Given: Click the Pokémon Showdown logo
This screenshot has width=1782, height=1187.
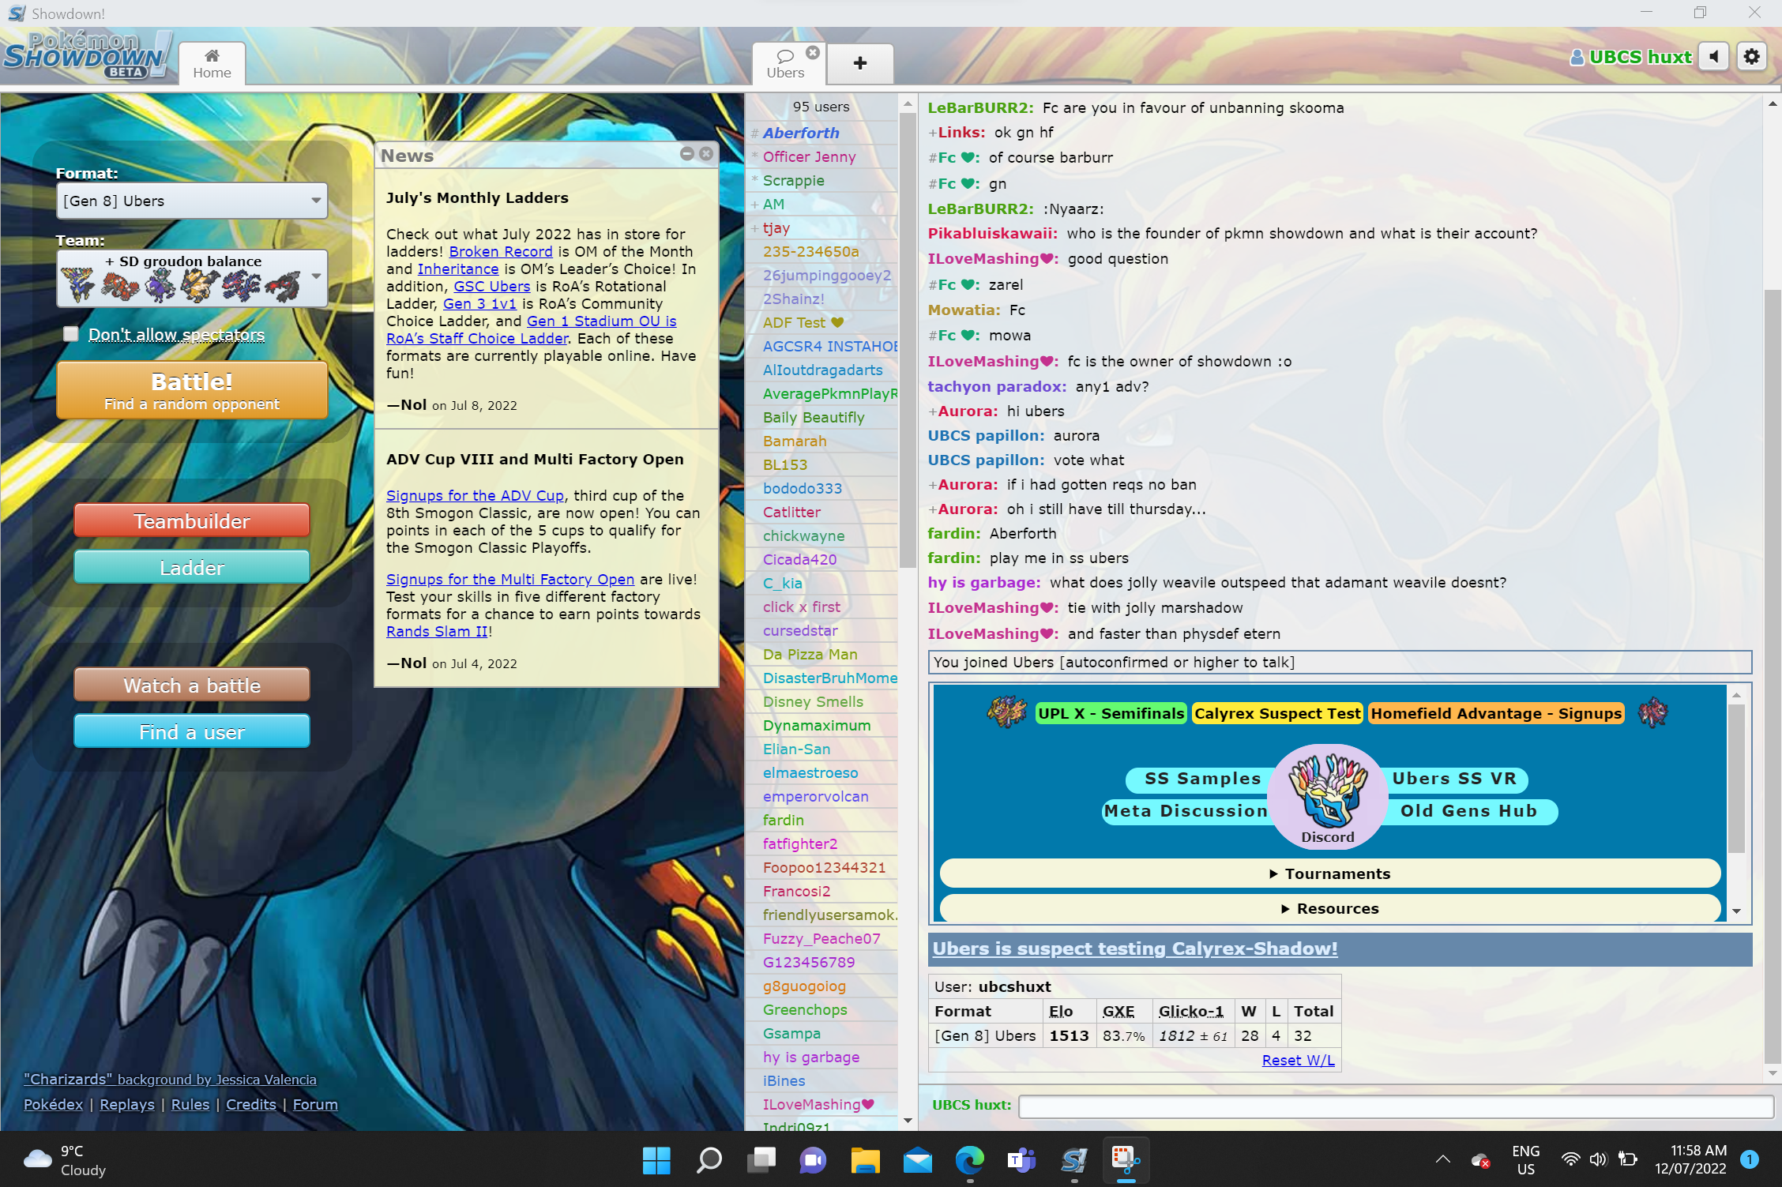Looking at the screenshot, I should (87, 55).
